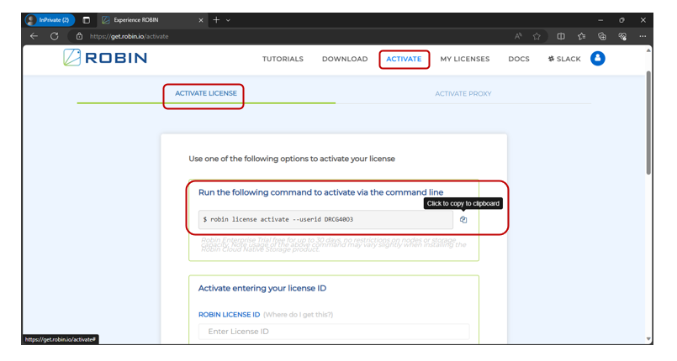Screen dimensions: 677x361
Task: Open the Favorites list icon in the toolbar
Action: [582, 36]
